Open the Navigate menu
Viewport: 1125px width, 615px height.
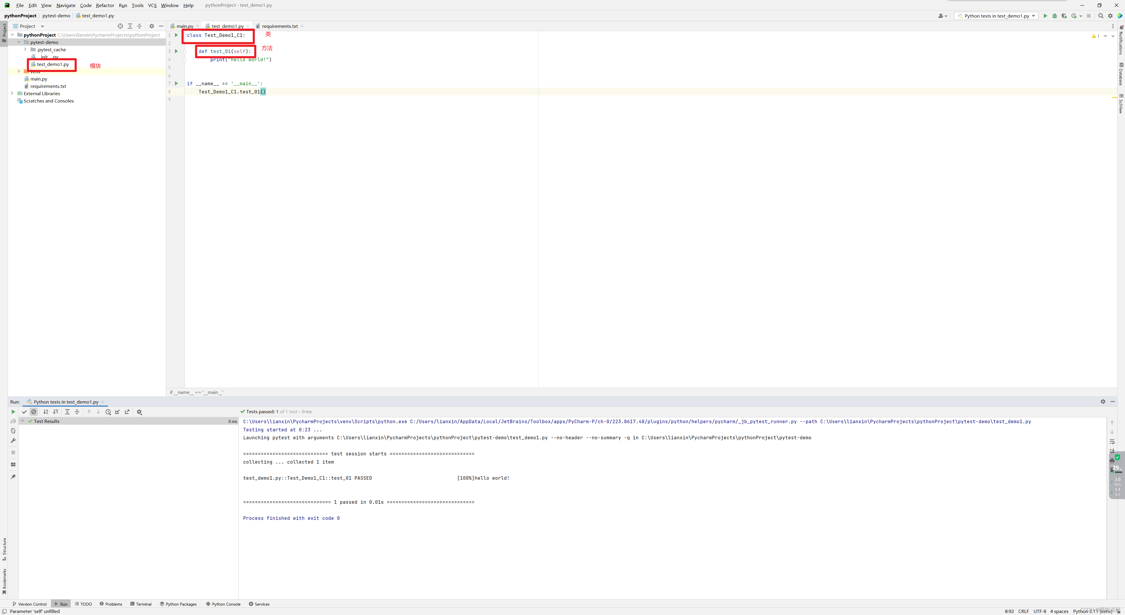tap(66, 5)
